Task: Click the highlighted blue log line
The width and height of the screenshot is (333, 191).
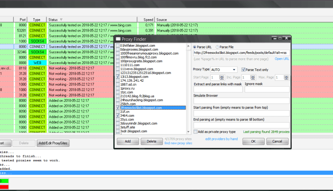Action: click(x=166, y=173)
